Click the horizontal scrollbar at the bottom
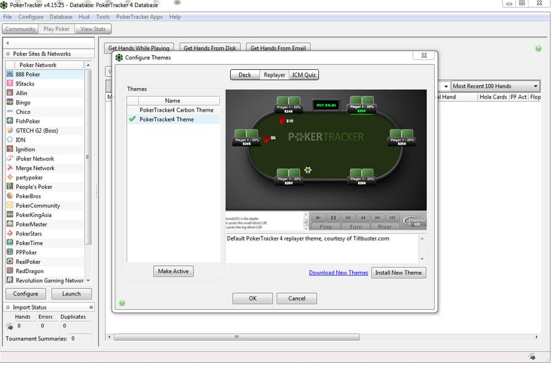The image size is (551, 365). [237, 337]
